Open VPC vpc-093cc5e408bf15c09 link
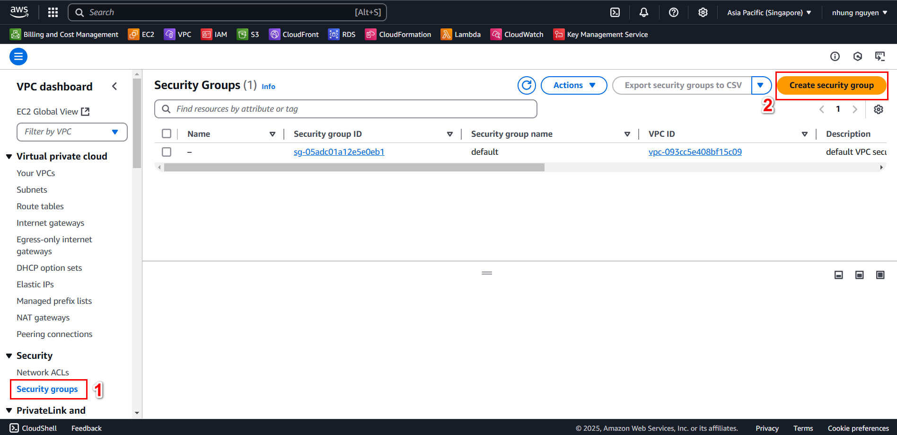897x435 pixels. [x=695, y=152]
